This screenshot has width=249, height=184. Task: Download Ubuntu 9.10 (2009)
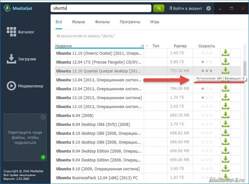pos(226,168)
